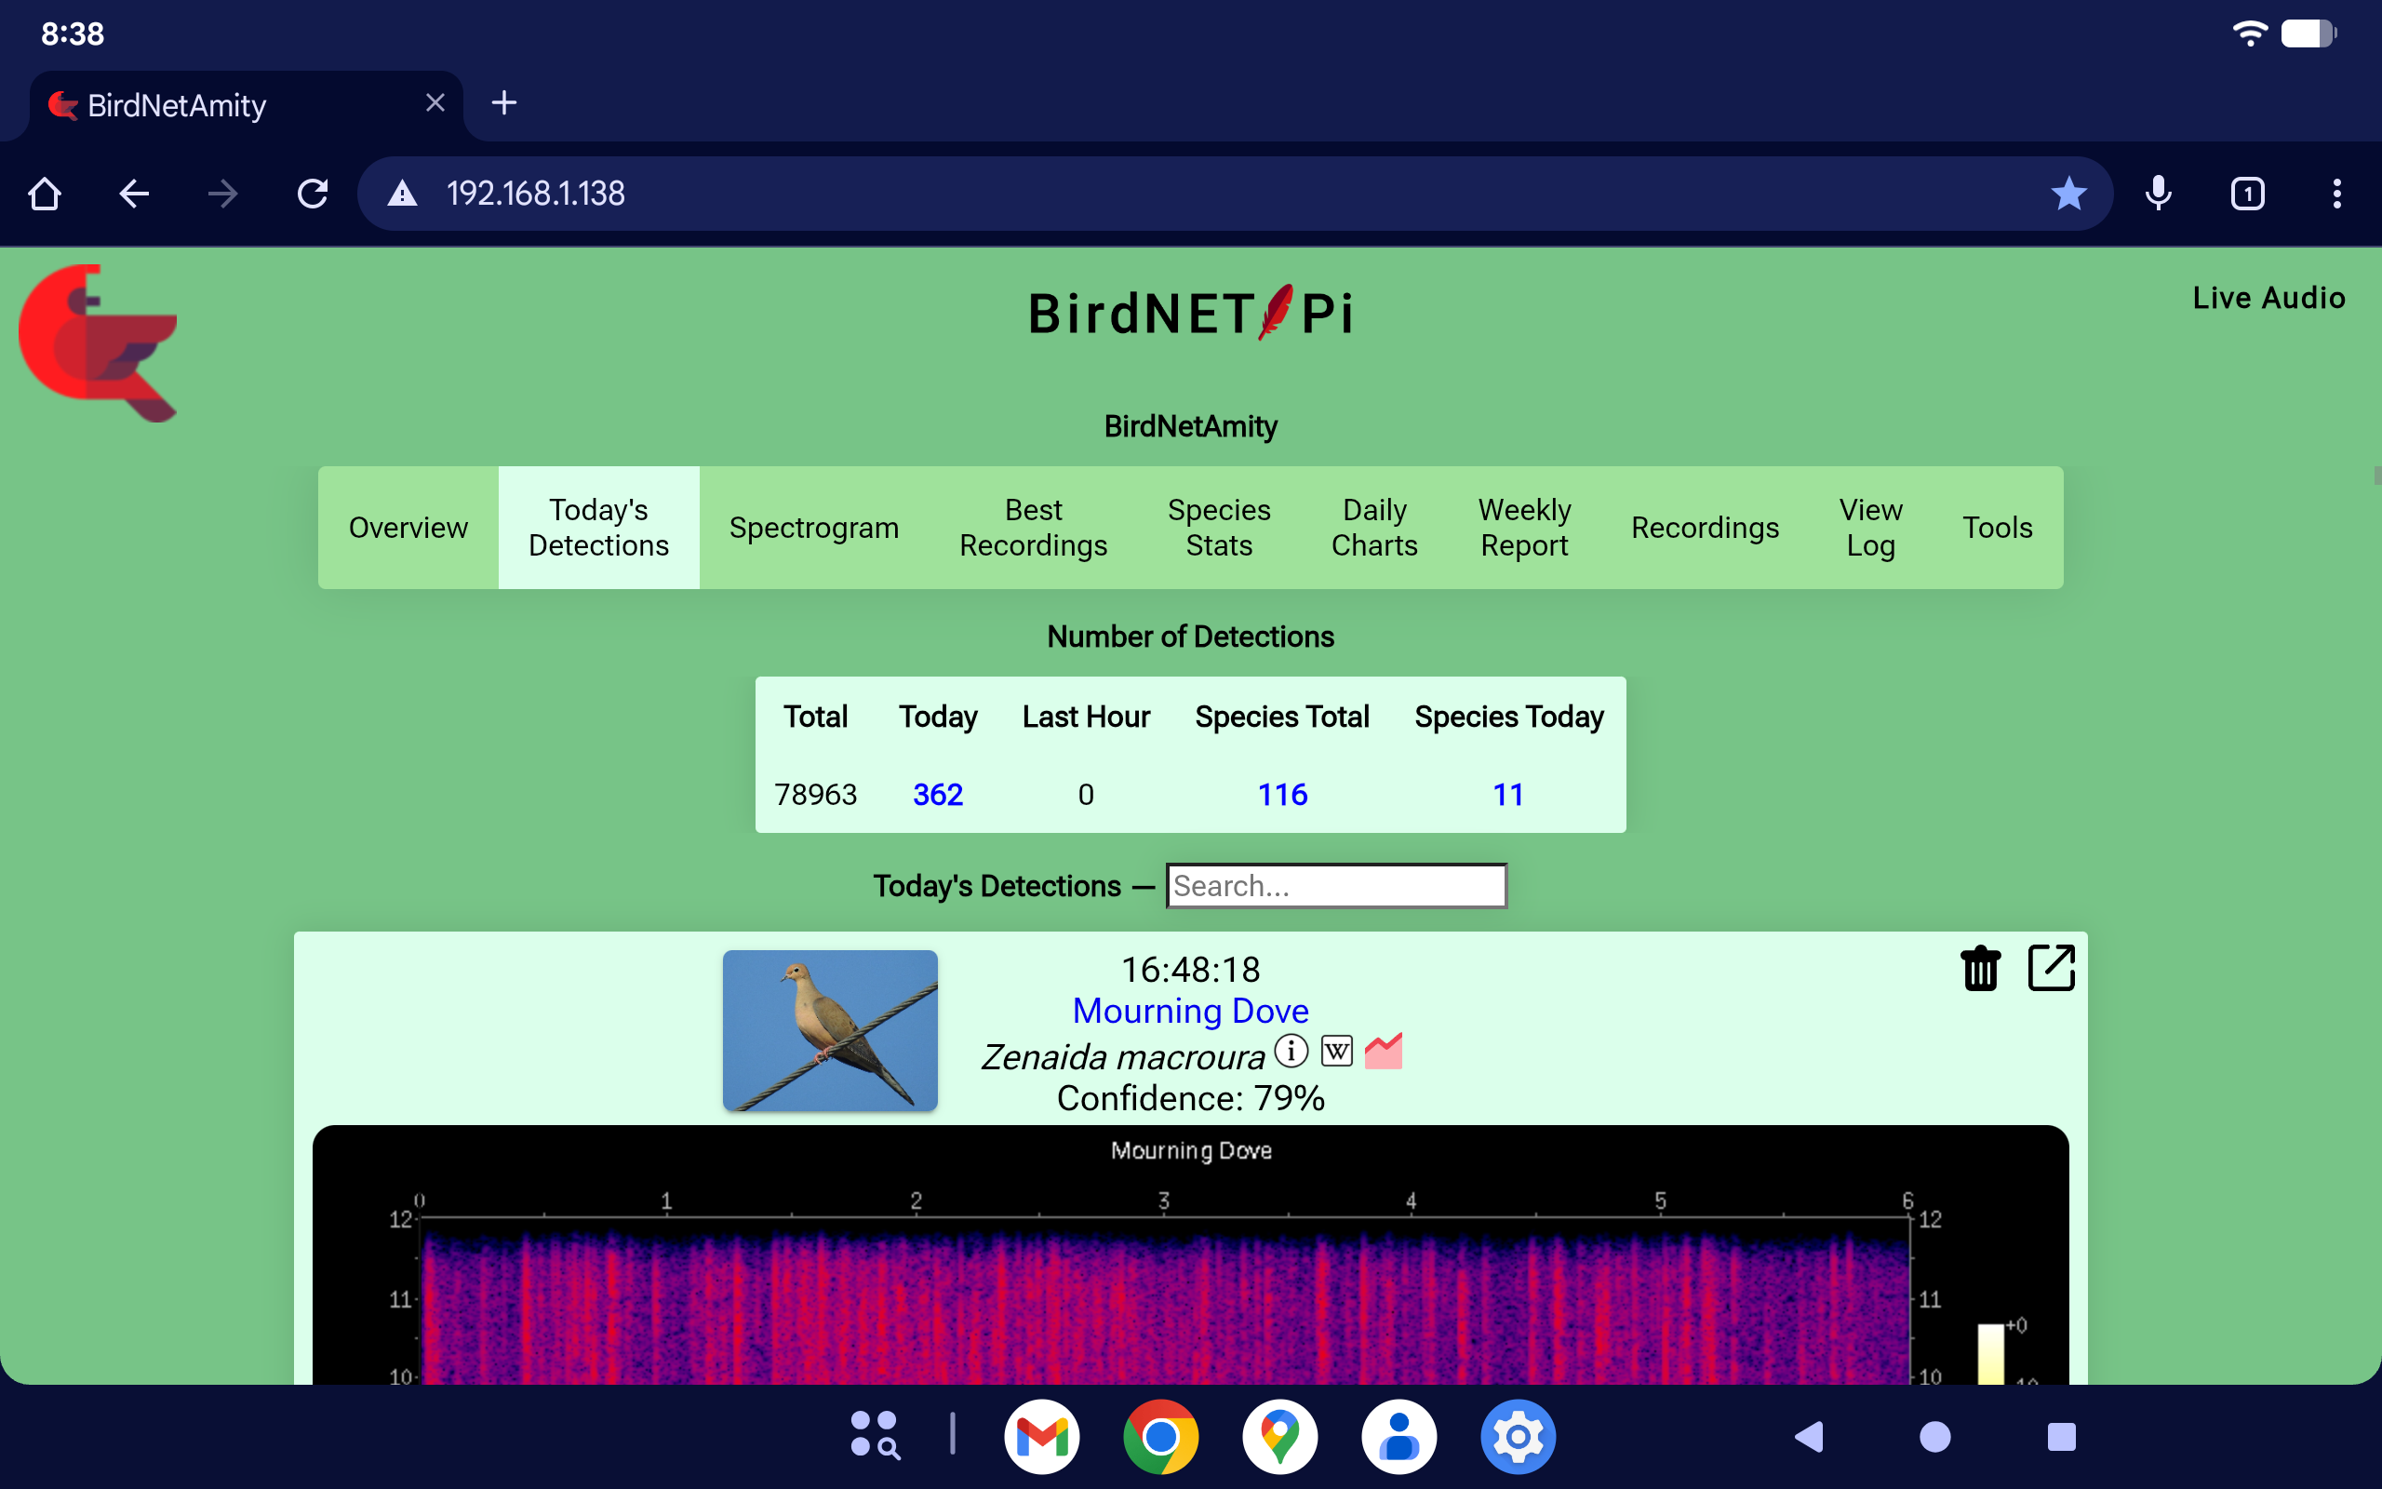
Task: Open detection in new tab icon
Action: (2052, 968)
